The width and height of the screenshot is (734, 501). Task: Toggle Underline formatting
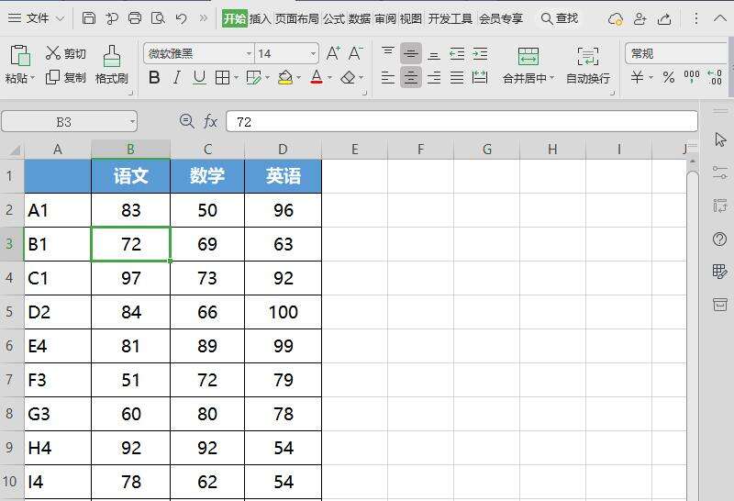click(x=199, y=77)
